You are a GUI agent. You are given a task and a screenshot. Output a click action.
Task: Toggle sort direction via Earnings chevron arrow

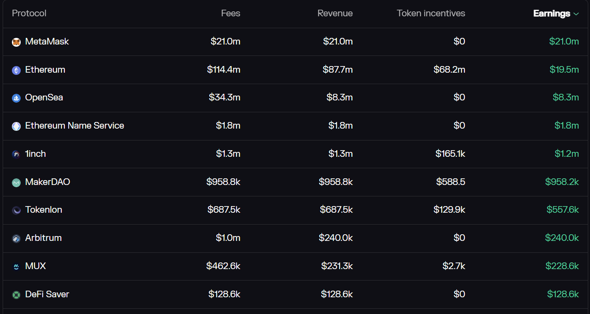click(576, 14)
